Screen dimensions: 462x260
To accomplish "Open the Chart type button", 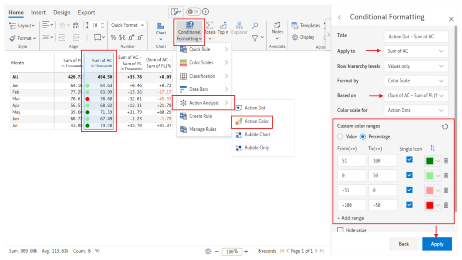I will pyautogui.click(x=161, y=32).
